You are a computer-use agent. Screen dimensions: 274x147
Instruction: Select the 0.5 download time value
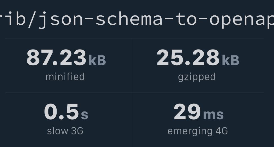[x=61, y=112]
